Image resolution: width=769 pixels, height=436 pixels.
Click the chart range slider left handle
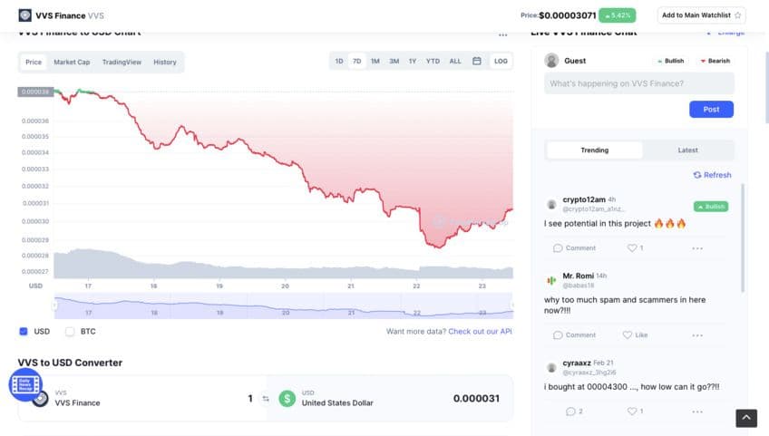coord(54,306)
